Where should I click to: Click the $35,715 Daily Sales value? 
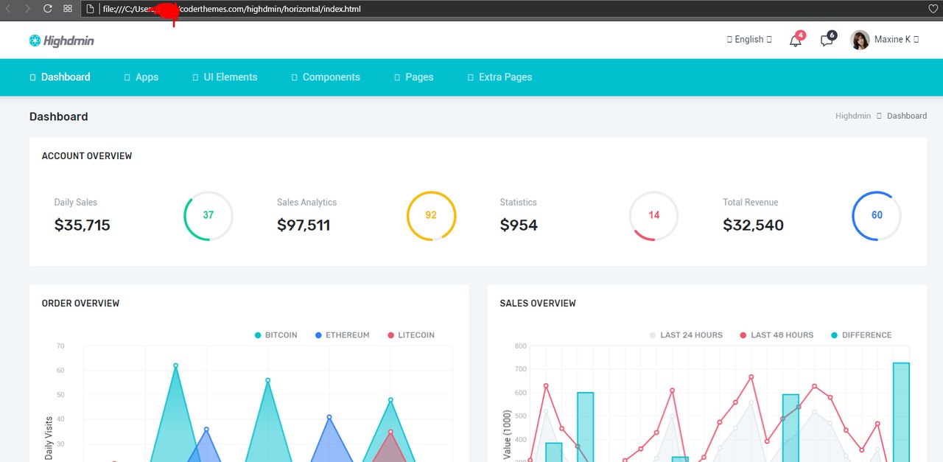83,225
